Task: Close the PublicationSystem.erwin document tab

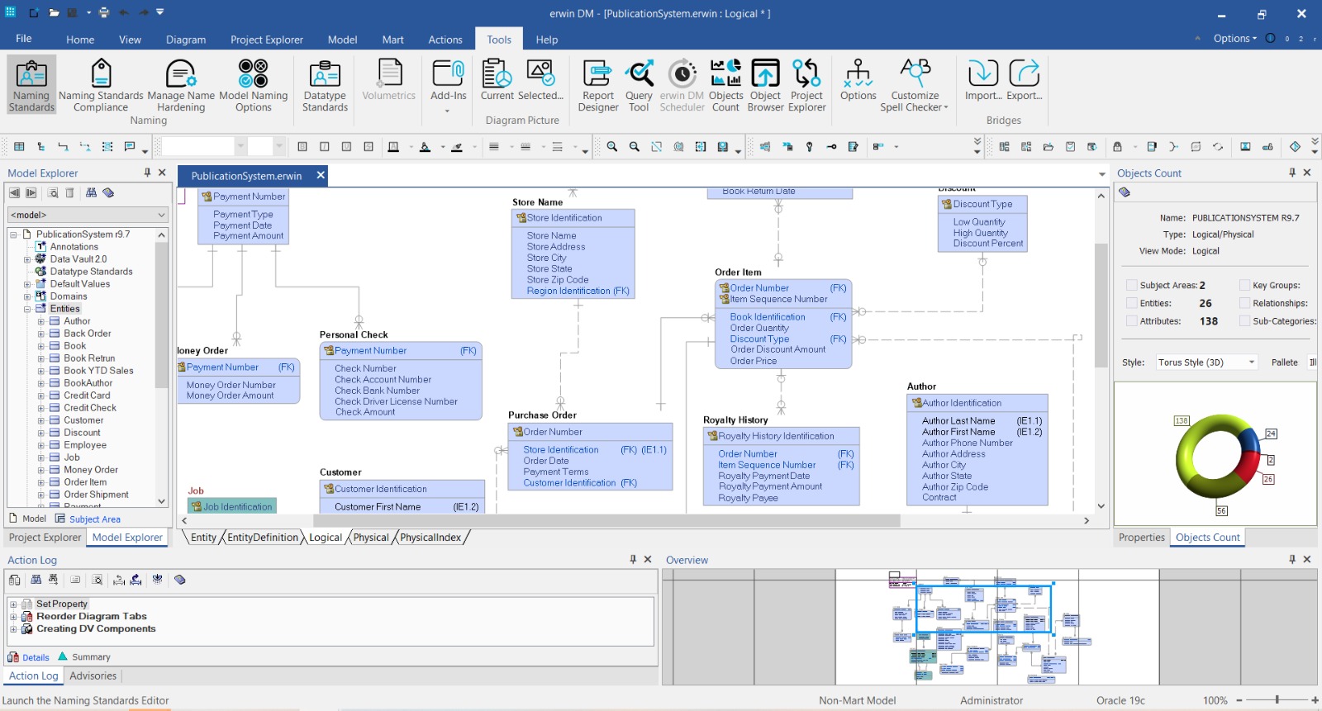Action: tap(321, 175)
